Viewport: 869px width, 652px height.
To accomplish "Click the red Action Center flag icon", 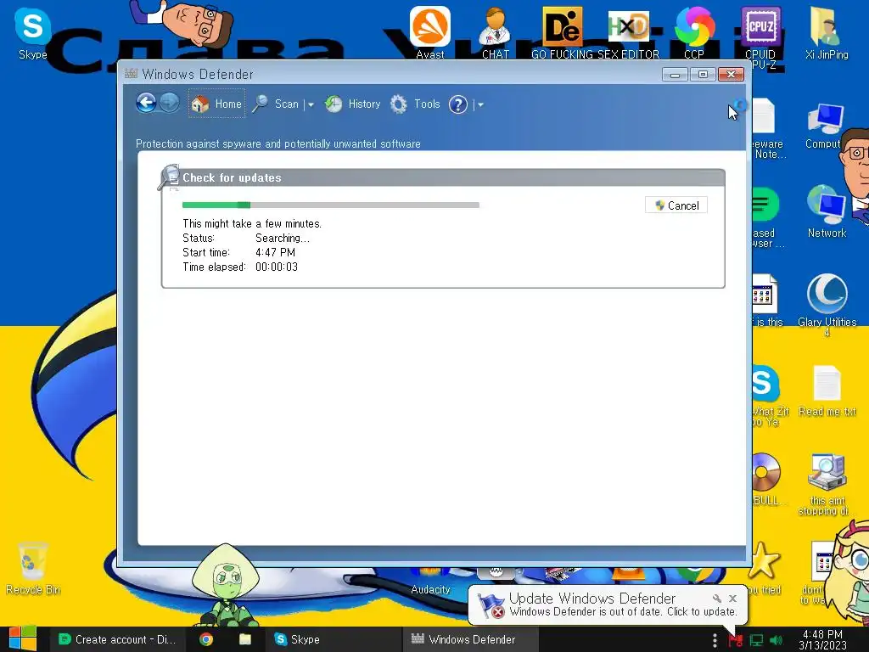I will [x=736, y=640].
